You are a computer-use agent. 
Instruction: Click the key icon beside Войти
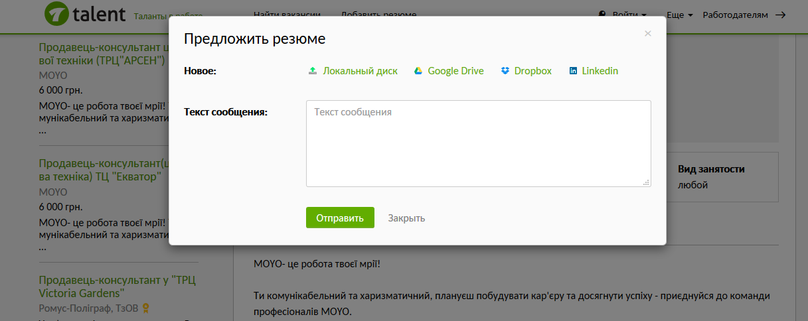point(603,15)
